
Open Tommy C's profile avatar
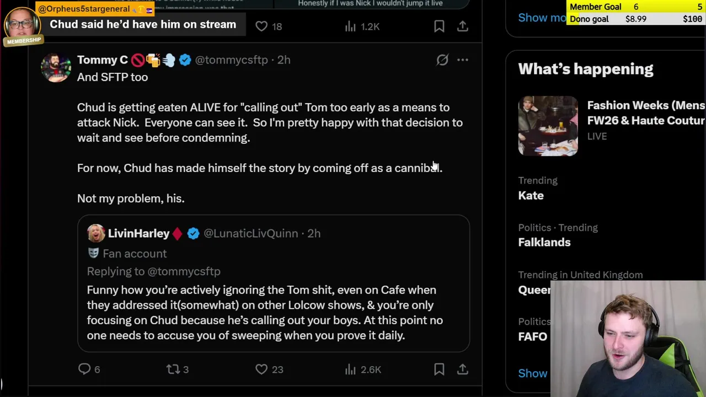(x=56, y=68)
